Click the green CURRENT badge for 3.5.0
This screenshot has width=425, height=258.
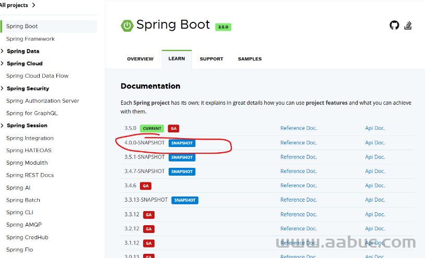(x=152, y=128)
